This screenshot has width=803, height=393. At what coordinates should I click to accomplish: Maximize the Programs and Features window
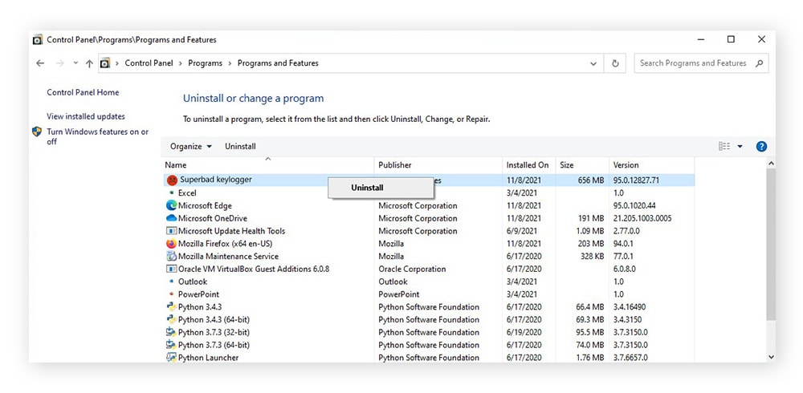pos(731,39)
